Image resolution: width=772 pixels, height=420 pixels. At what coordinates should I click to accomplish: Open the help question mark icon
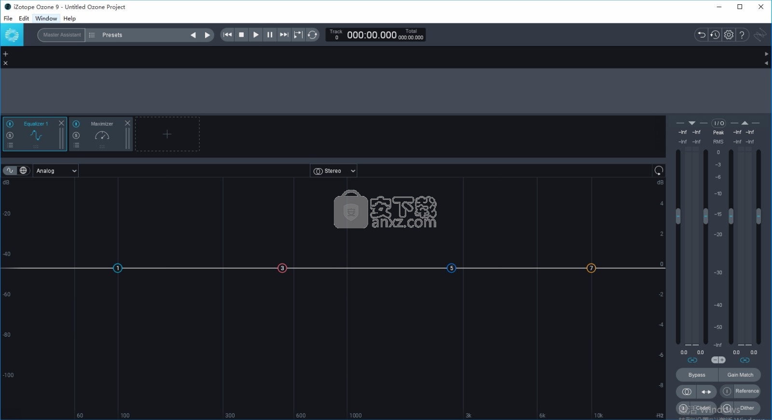743,35
